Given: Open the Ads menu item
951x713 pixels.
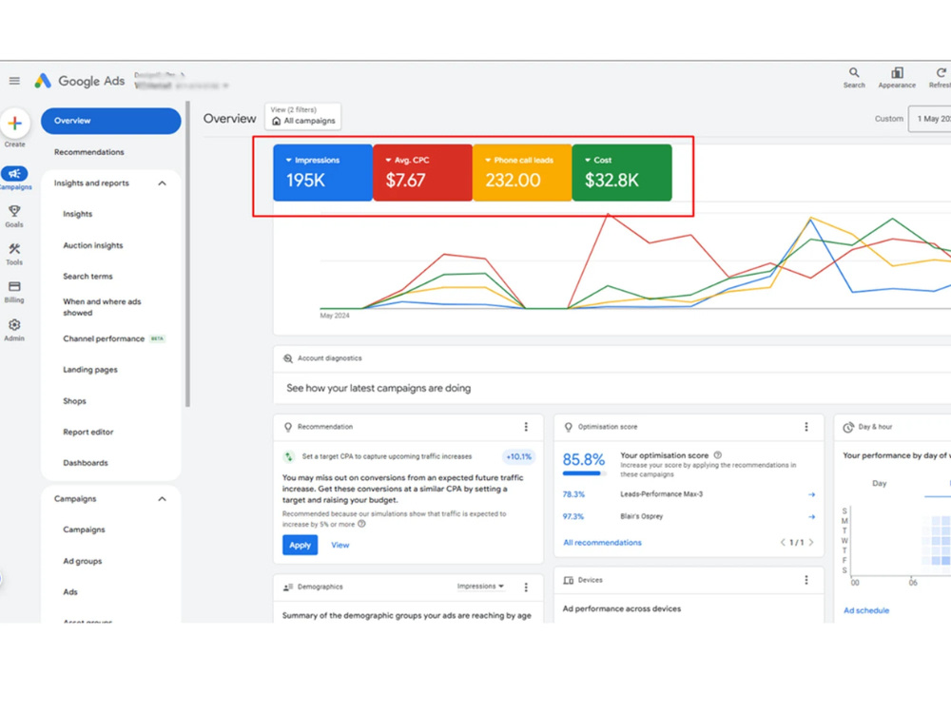Looking at the screenshot, I should [x=70, y=592].
